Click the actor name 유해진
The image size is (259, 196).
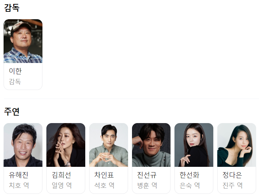coord(19,175)
